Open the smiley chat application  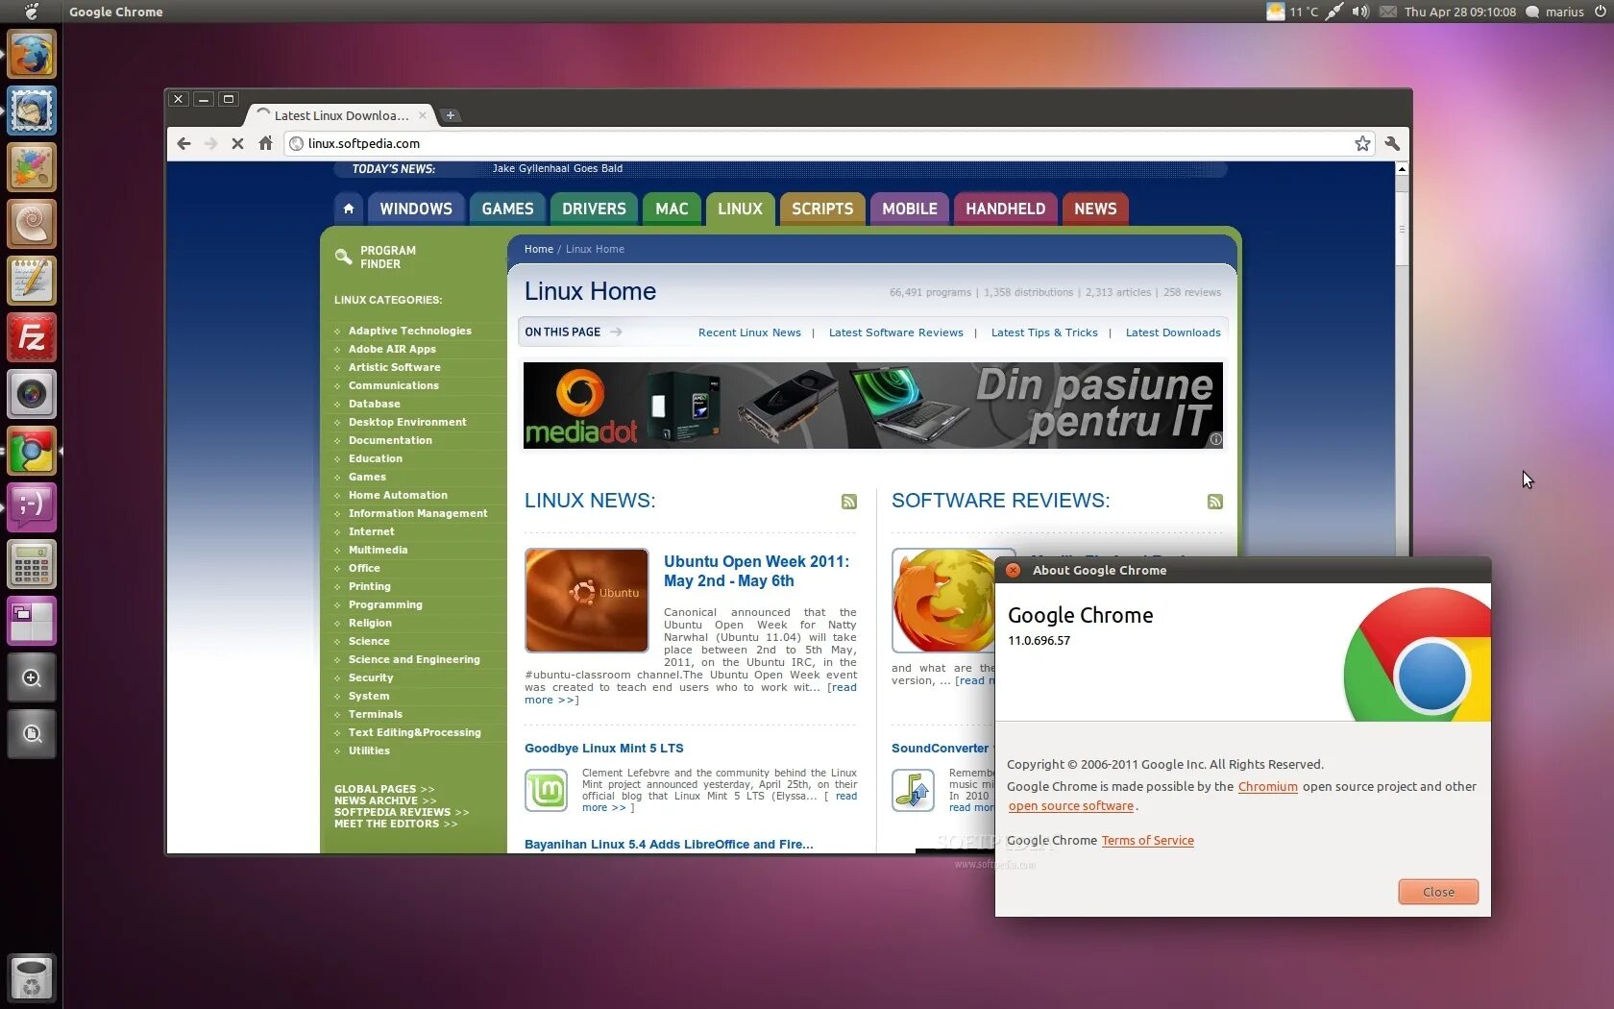pos(32,507)
